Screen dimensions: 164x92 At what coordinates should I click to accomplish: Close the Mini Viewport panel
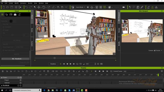[x=162, y=11]
